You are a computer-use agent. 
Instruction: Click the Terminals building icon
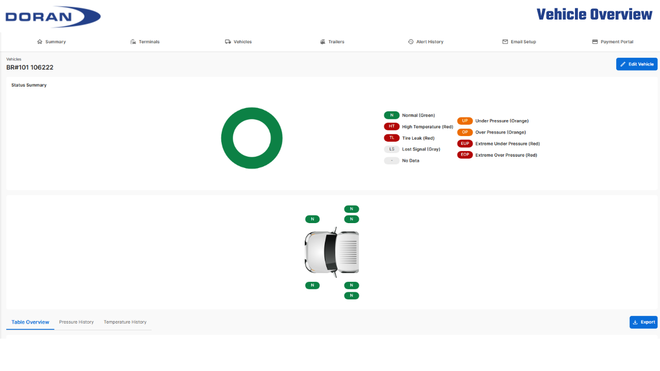(133, 42)
